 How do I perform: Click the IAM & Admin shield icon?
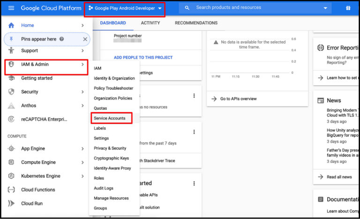click(11, 64)
